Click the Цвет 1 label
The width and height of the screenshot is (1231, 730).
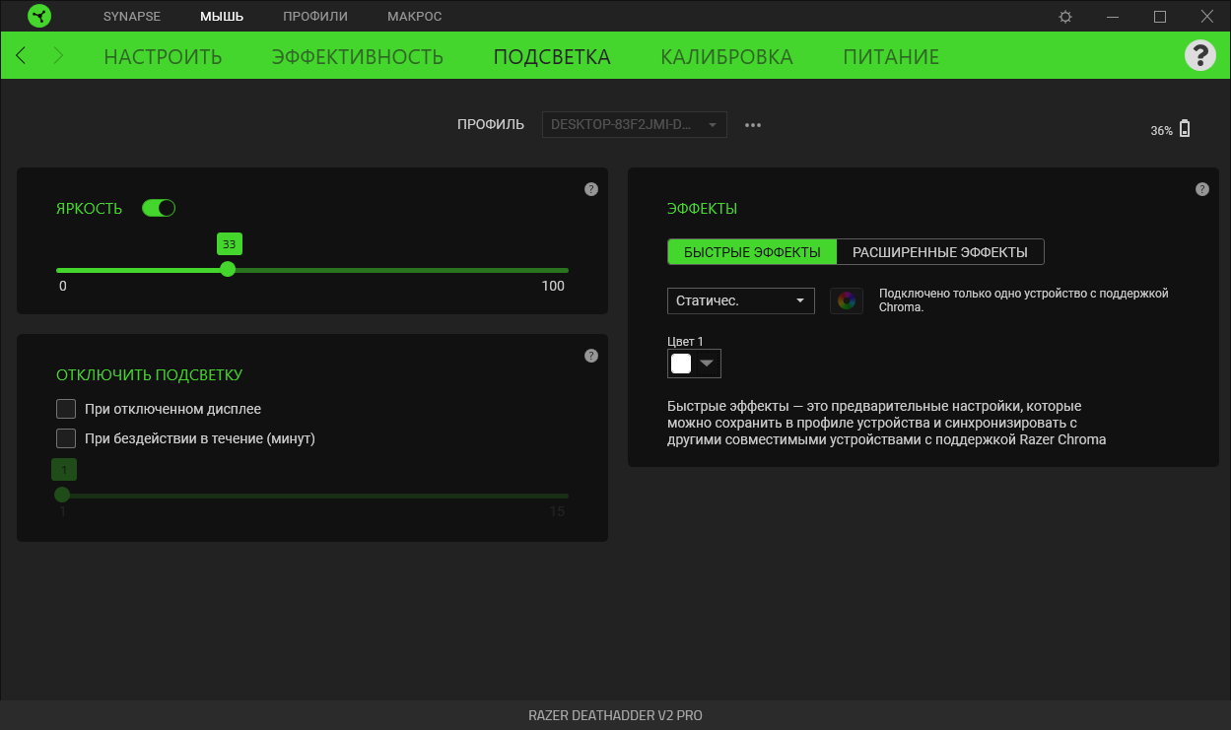pyautogui.click(x=685, y=341)
